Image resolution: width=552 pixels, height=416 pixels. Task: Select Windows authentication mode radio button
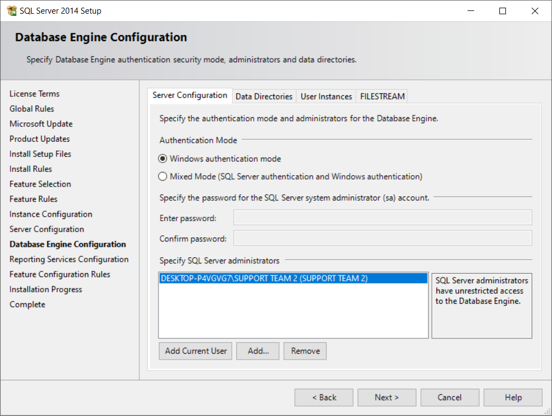(x=162, y=159)
